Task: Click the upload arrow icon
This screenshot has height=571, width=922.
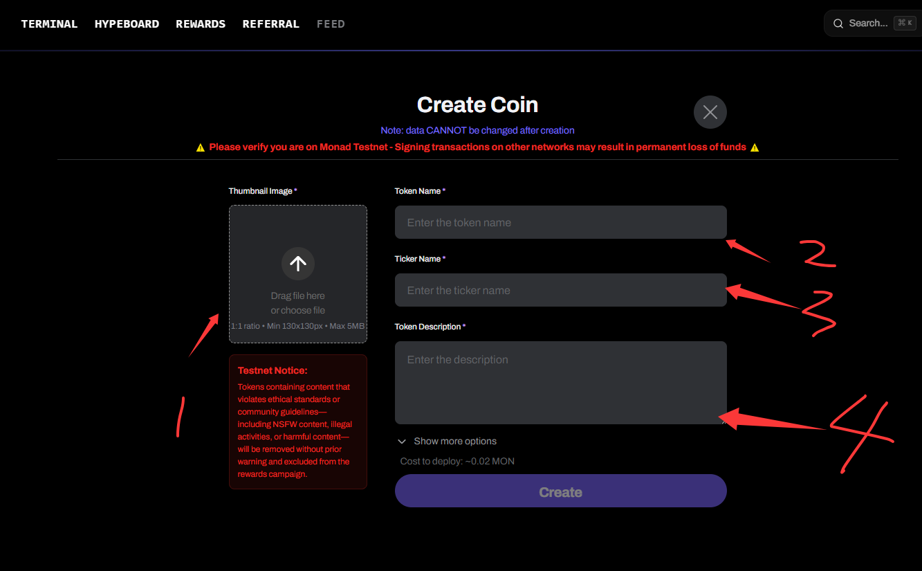Action: click(298, 263)
